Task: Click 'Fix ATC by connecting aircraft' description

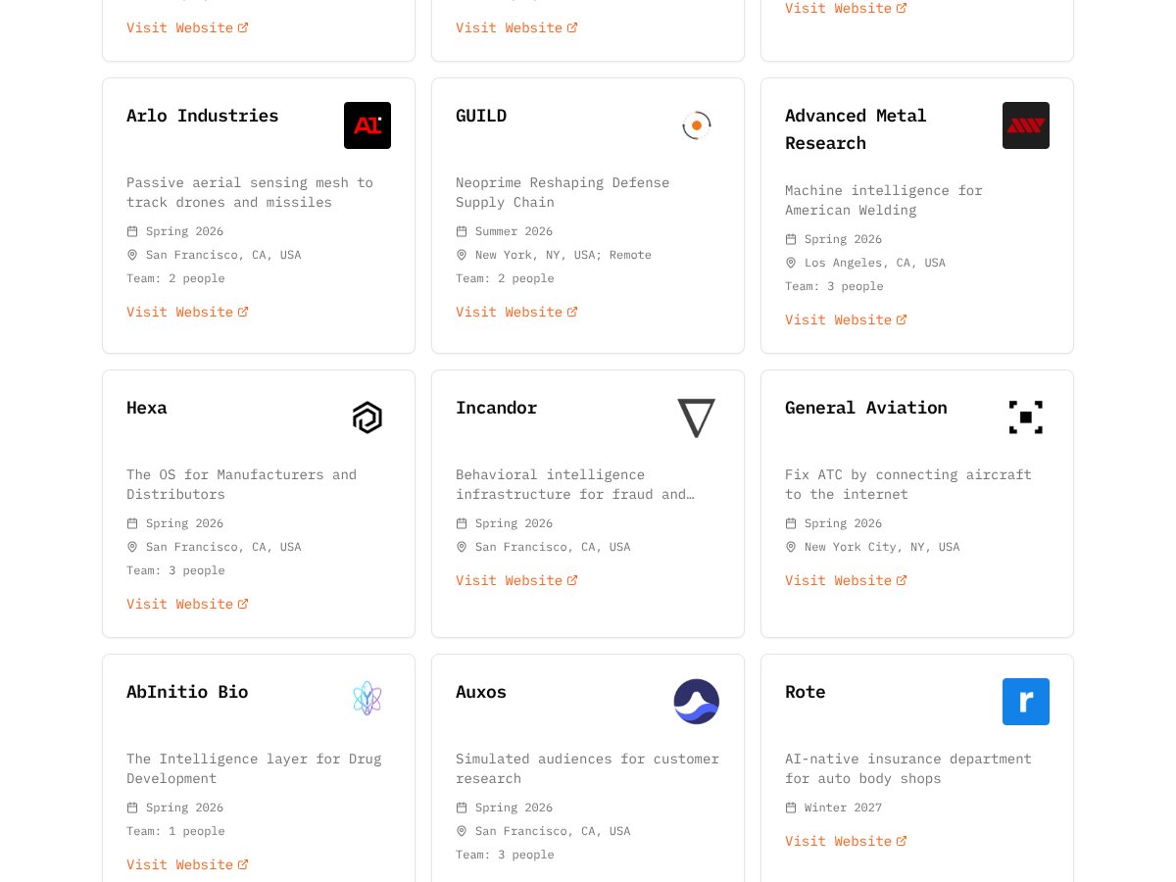Action: tap(908, 484)
